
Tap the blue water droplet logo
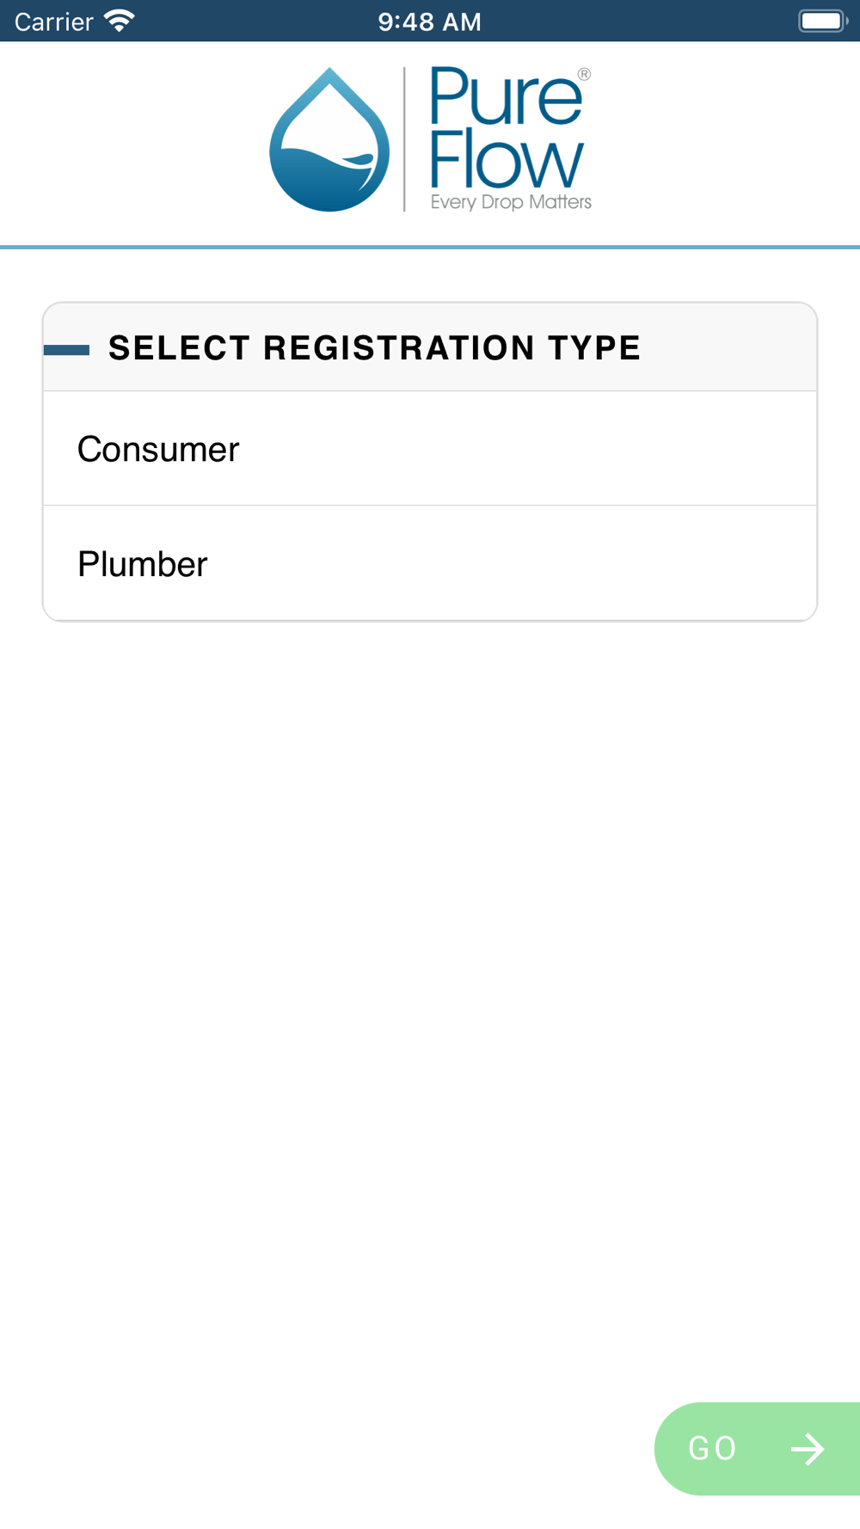coord(329,140)
